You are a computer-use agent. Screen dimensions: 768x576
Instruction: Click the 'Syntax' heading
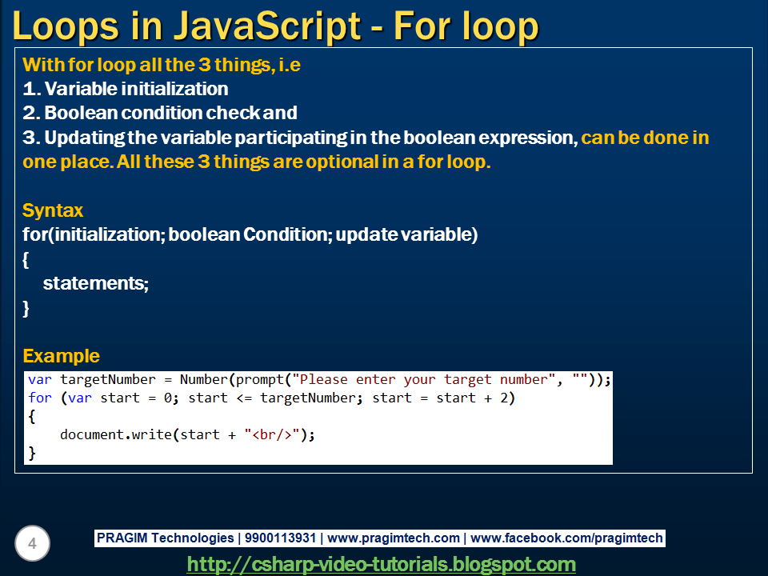(x=53, y=210)
